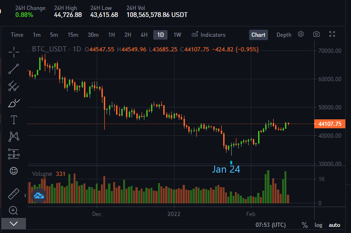The height and width of the screenshot is (233, 351).
Task: Choose the pitchfork drawing tool
Action: tap(14, 86)
